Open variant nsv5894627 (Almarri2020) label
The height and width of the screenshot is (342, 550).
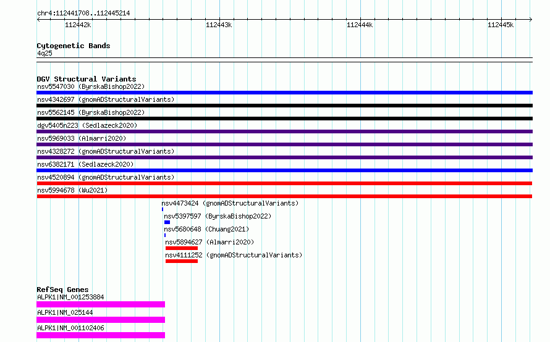click(x=209, y=242)
